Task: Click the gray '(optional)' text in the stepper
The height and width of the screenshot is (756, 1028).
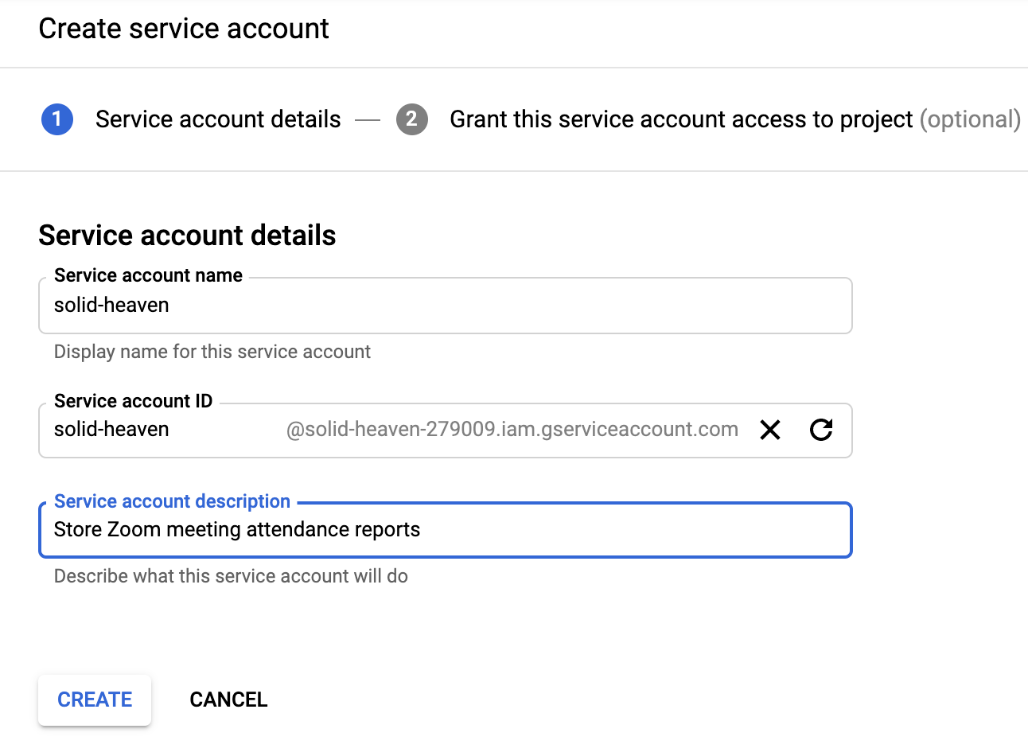Action: coord(970,119)
